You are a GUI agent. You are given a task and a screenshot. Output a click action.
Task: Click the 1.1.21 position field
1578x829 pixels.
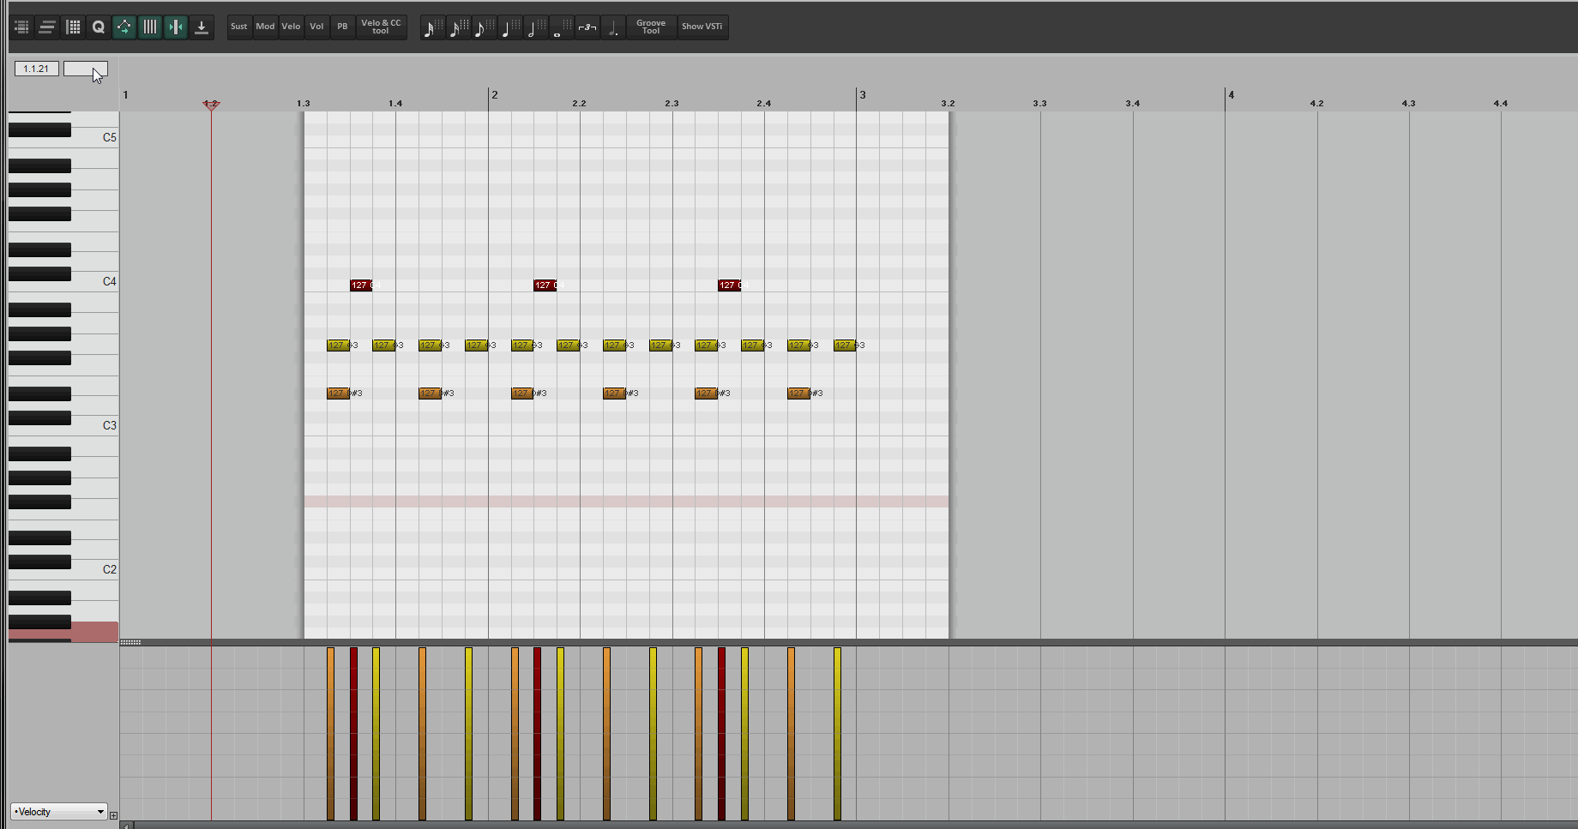click(x=36, y=69)
